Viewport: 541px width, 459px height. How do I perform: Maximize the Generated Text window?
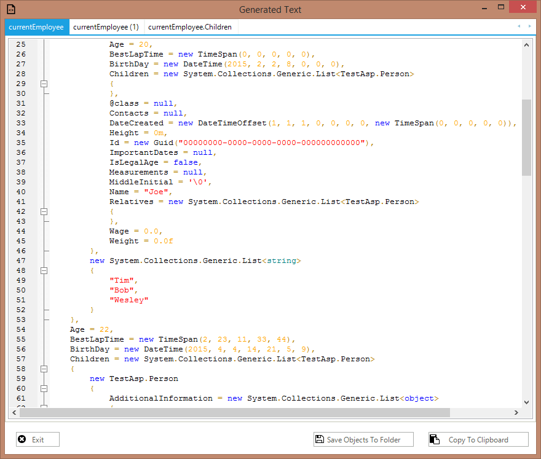501,7
